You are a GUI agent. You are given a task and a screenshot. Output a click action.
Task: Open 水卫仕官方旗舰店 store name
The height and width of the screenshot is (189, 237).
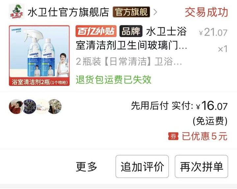(x=68, y=12)
